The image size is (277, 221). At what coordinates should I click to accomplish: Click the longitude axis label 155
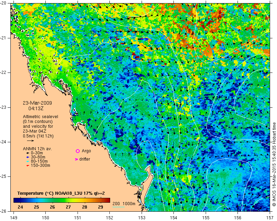tap(206, 218)
